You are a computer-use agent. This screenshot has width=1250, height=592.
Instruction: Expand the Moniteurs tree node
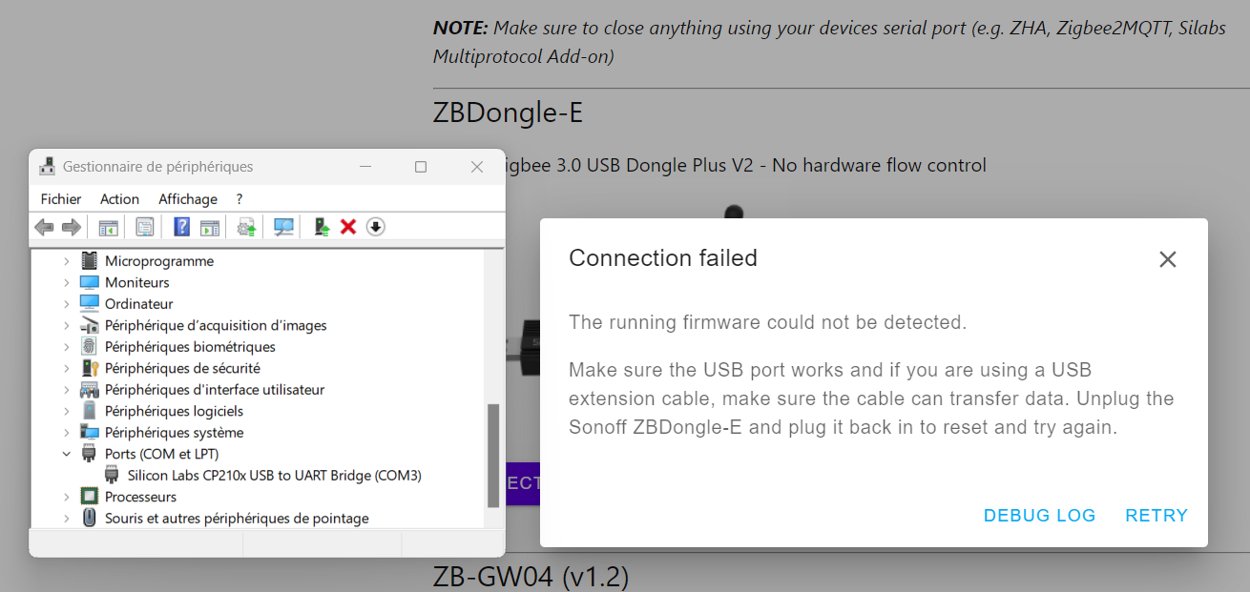[67, 282]
